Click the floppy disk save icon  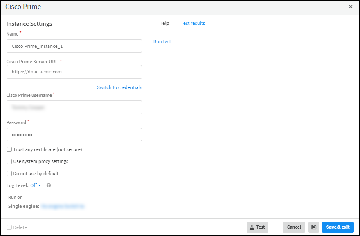314,227
